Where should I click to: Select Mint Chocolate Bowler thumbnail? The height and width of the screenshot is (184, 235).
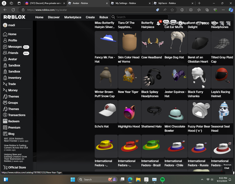click(x=176, y=112)
